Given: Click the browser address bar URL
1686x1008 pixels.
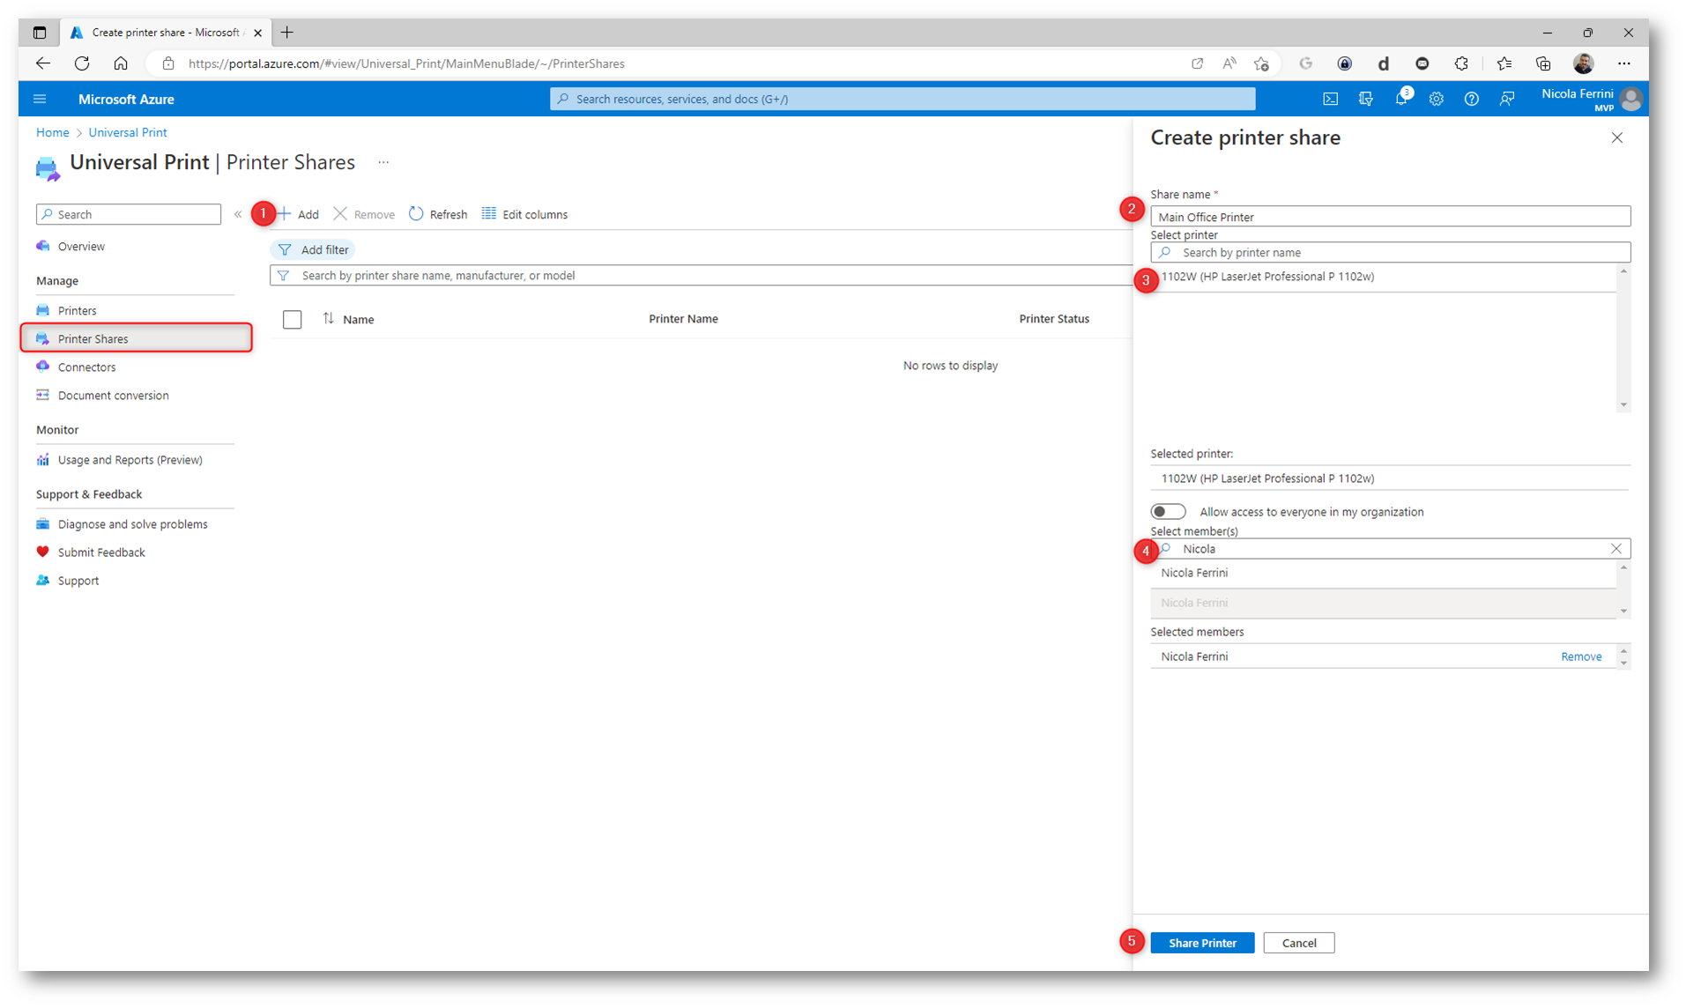Looking at the screenshot, I should (x=405, y=63).
